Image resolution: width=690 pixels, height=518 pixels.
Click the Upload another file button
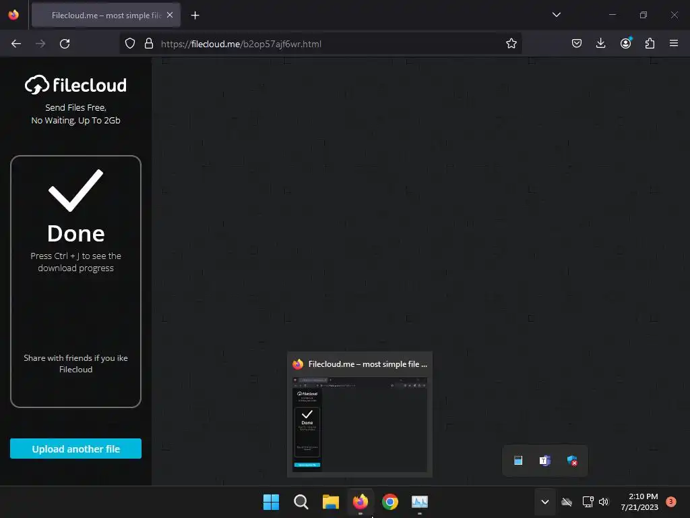(75, 449)
